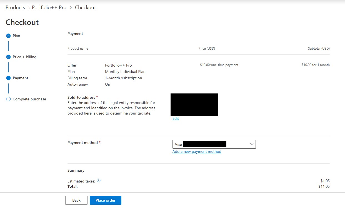Add a new payment method

197,151
